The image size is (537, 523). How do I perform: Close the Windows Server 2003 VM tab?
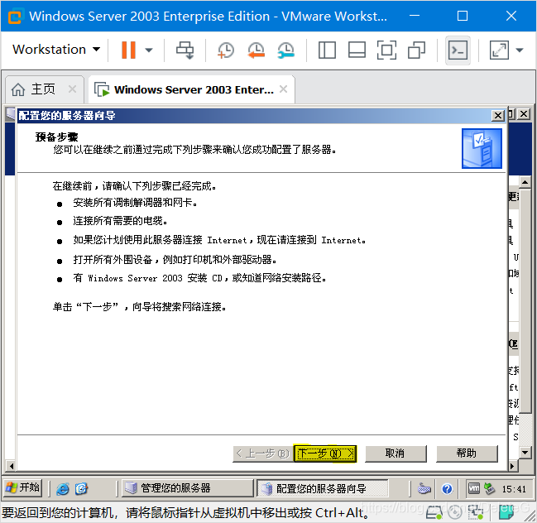pyautogui.click(x=283, y=89)
